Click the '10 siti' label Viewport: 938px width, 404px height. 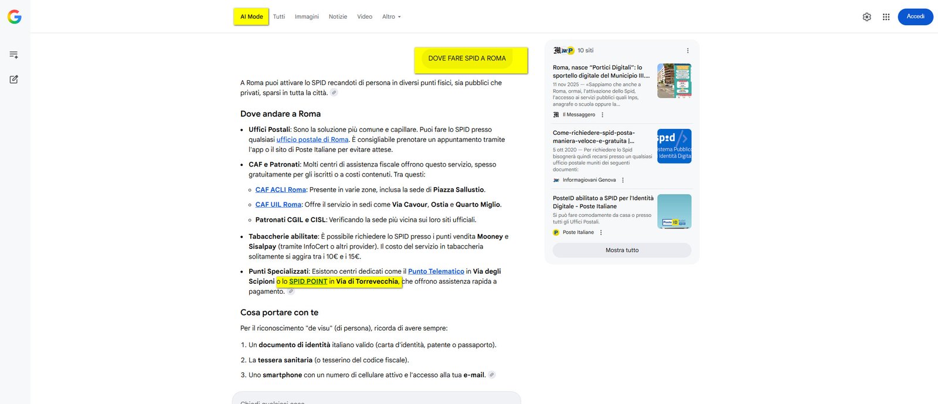pos(585,50)
